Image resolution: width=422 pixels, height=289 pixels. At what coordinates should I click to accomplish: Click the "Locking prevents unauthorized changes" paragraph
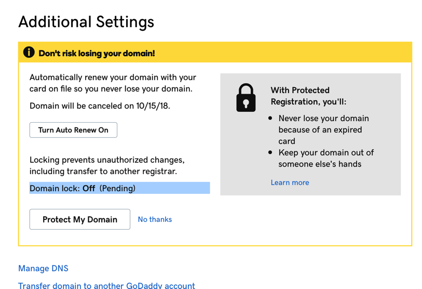click(x=107, y=165)
